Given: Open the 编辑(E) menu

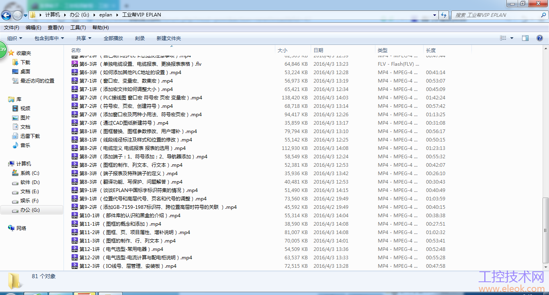Looking at the screenshot, I should [33, 28].
